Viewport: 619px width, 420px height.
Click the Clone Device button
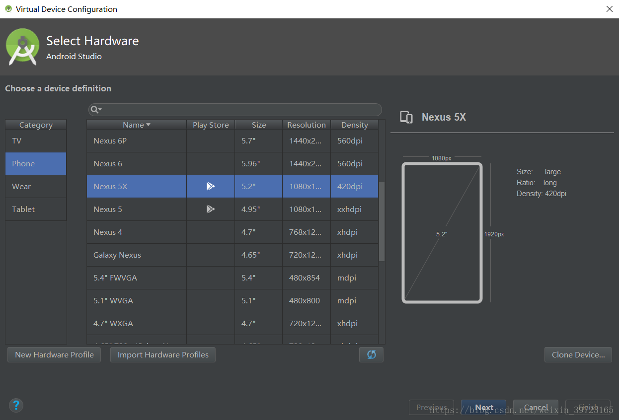coord(578,354)
